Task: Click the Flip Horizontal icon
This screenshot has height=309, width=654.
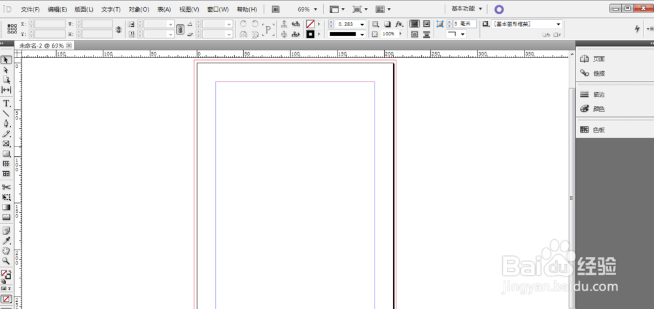Action: pos(243,35)
